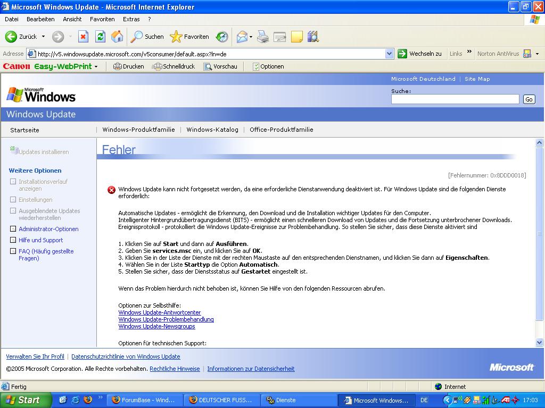This screenshot has height=408, width=545.
Task: Click the mail envelope toolbar icon
Action: point(242,37)
